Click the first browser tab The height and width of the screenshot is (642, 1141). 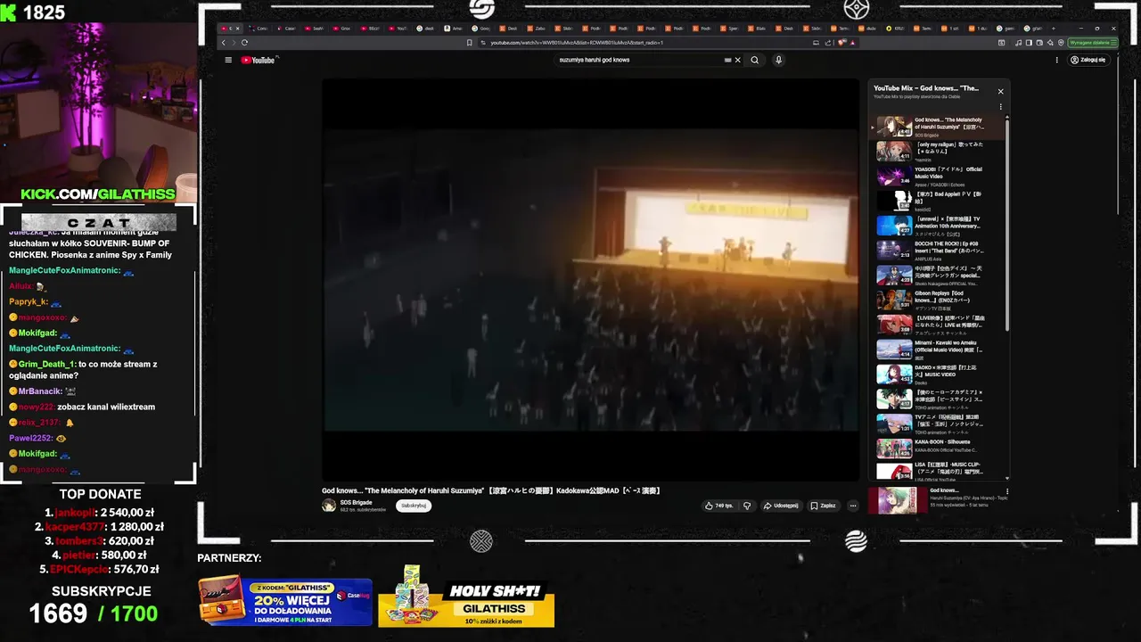(x=230, y=28)
